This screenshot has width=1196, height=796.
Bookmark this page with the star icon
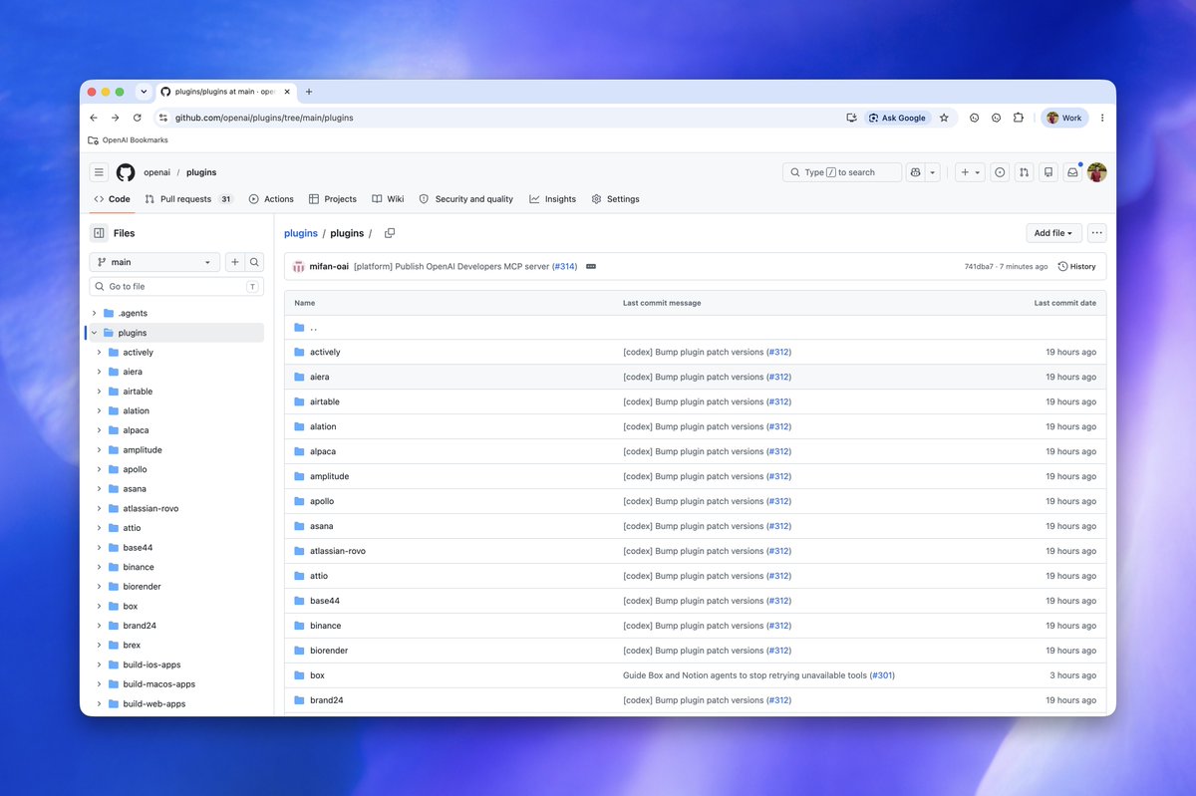944,118
